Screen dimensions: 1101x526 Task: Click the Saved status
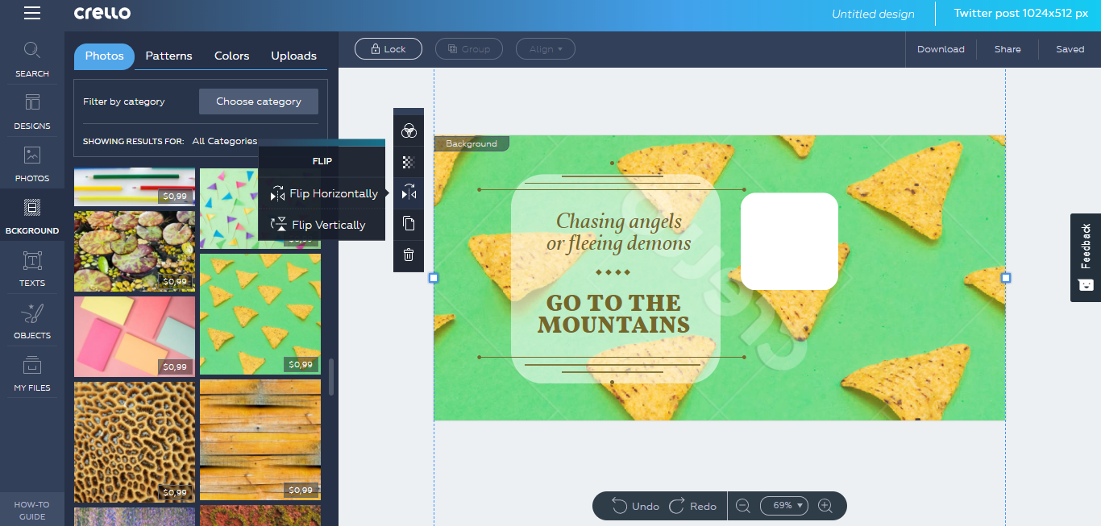point(1070,49)
